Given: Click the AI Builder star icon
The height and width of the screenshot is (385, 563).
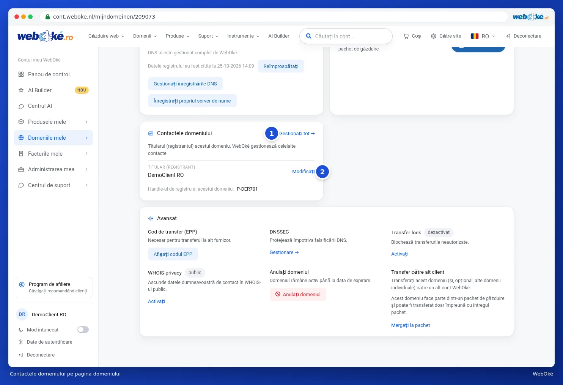Looking at the screenshot, I should (x=21, y=90).
